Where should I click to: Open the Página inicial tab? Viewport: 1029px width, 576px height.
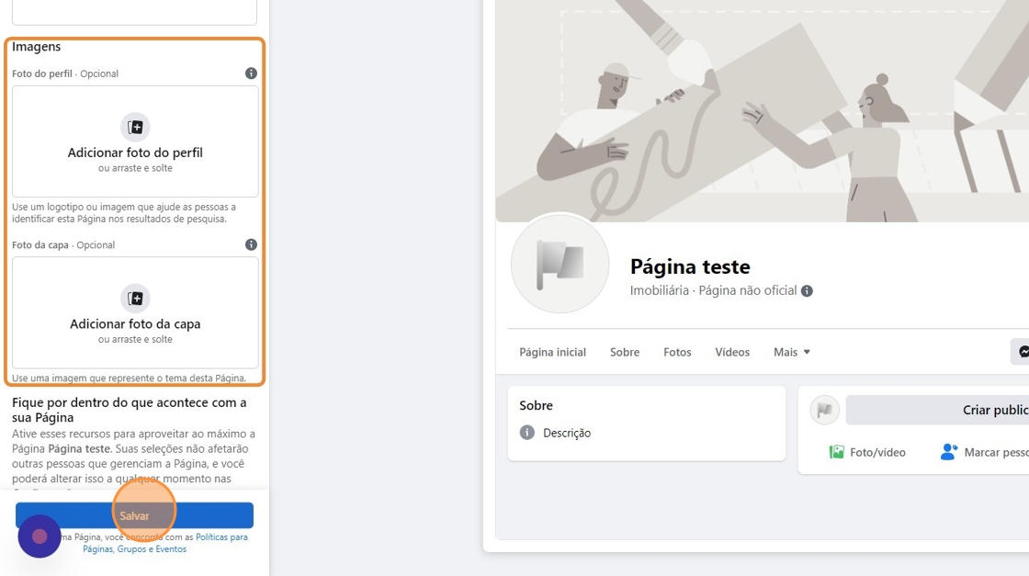point(552,352)
